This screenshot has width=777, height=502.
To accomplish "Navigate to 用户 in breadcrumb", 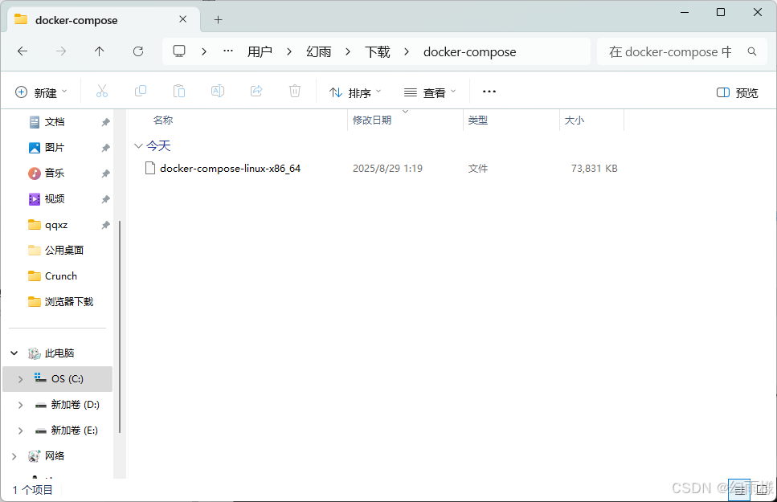I will coord(260,51).
